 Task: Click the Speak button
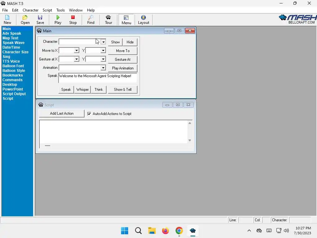pyautogui.click(x=66, y=90)
